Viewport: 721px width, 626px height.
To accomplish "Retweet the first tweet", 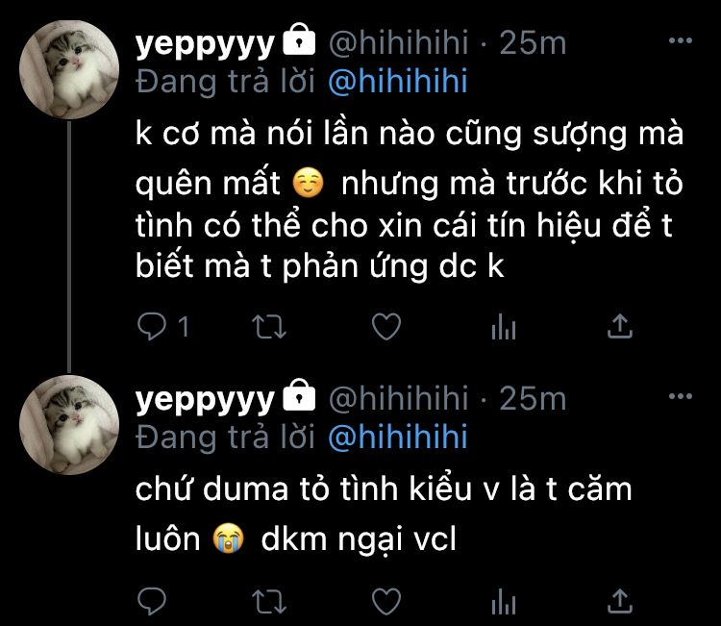I will point(269,327).
